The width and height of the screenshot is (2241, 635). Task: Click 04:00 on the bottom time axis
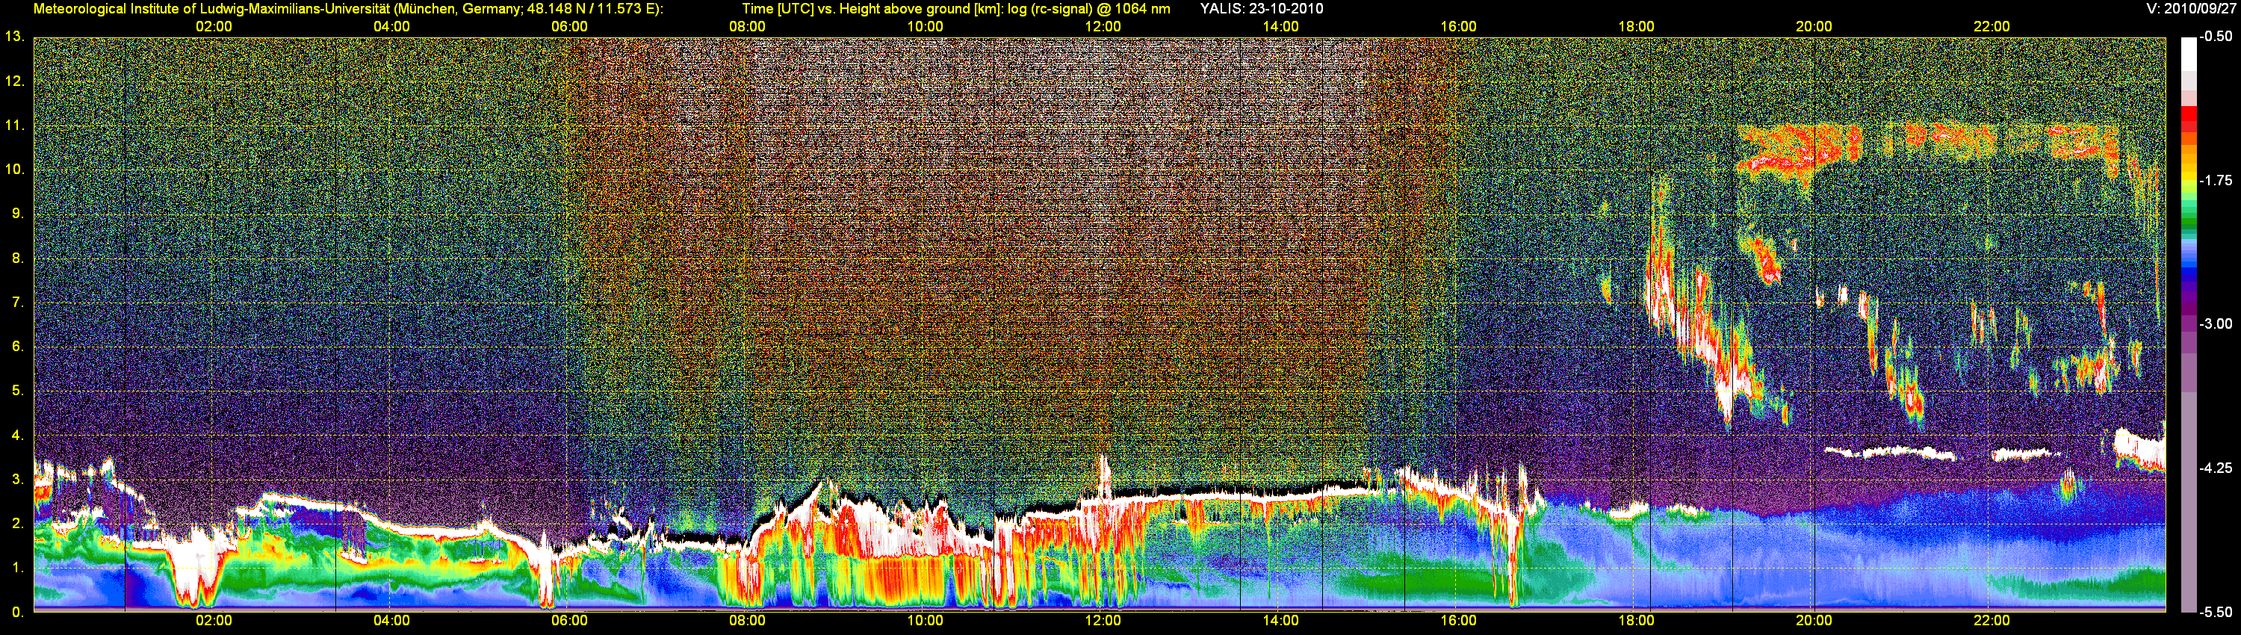(x=391, y=621)
